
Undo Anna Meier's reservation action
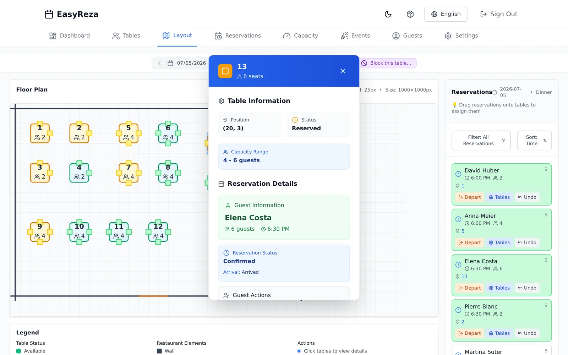click(527, 242)
